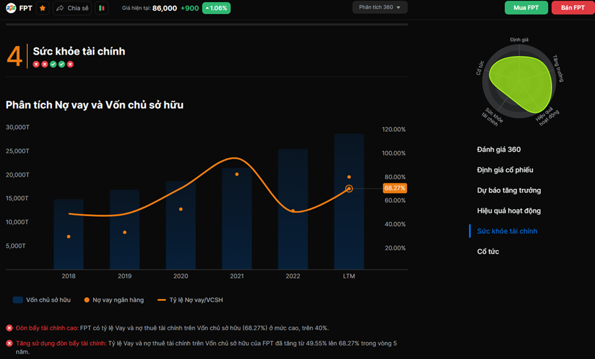
Task: Click the 2018 bank debt orange dot
Action: 69,236
